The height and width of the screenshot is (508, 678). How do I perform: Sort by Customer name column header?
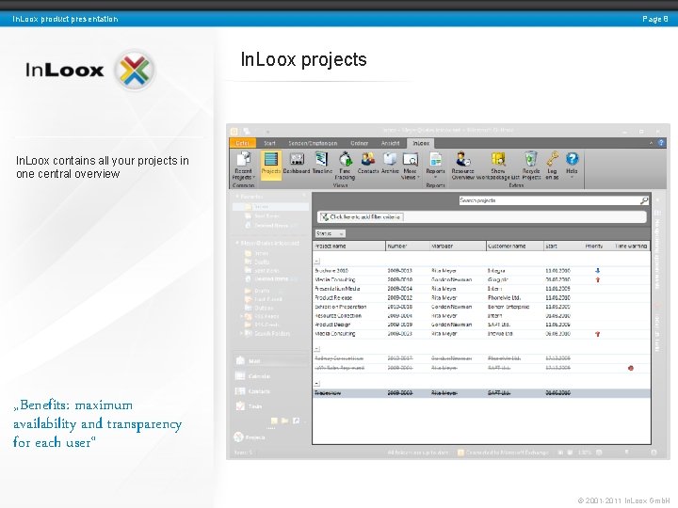[515, 246]
